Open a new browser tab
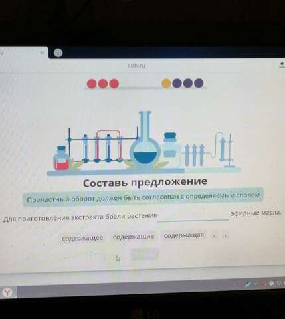This screenshot has height=319, width=285. click(58, 53)
